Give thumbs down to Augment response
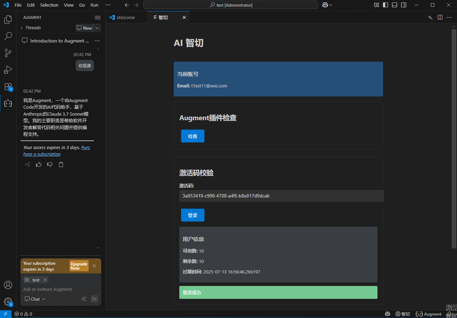This screenshot has height=318, width=457. click(x=50, y=164)
